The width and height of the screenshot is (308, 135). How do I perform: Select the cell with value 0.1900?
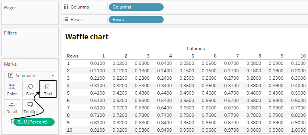276,71
